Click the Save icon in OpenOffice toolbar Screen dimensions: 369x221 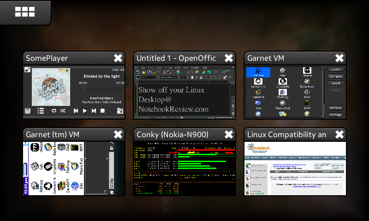point(149,72)
